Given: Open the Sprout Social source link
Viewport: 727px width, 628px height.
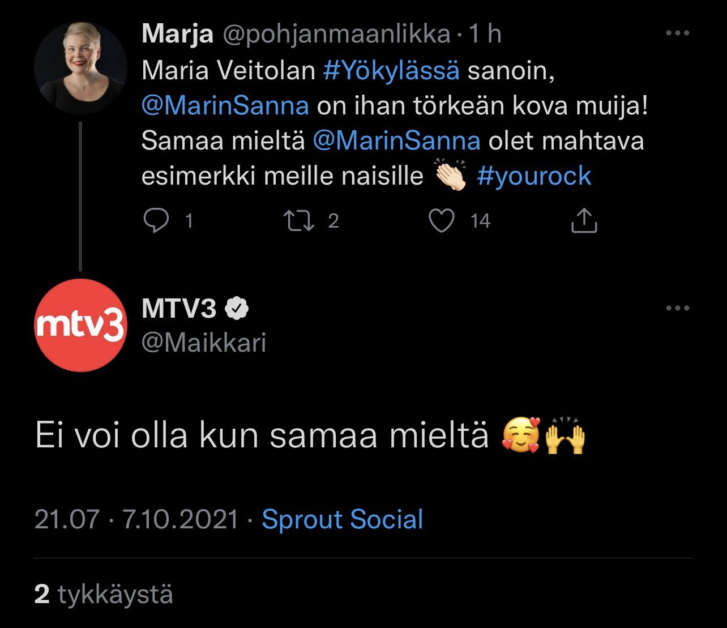Looking at the screenshot, I should coord(342,519).
